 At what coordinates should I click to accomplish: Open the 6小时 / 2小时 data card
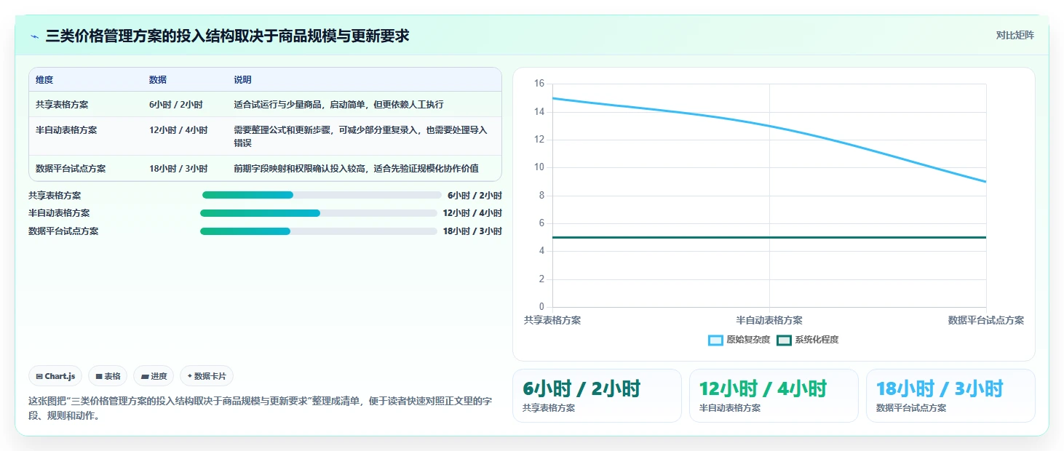click(x=597, y=396)
